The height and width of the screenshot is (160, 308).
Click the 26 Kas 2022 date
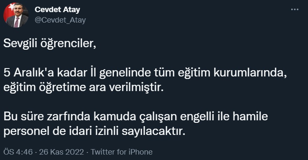pos(62,152)
